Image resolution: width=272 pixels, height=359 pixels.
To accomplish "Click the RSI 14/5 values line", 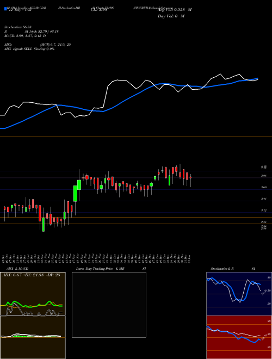I will 32,32.
